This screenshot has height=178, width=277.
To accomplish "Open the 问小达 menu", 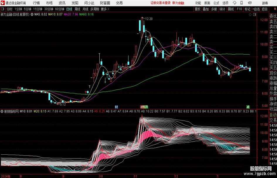I will [89, 3].
